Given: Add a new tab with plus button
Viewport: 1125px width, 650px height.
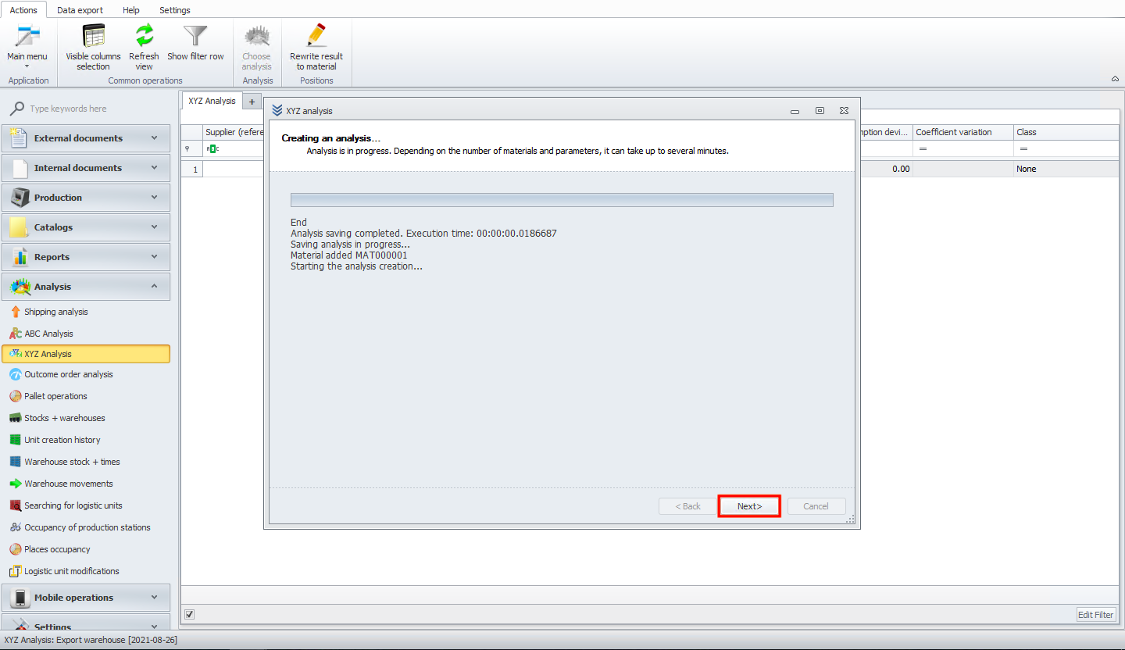Looking at the screenshot, I should click(x=252, y=102).
